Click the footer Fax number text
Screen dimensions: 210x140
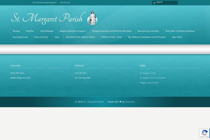(82, 78)
